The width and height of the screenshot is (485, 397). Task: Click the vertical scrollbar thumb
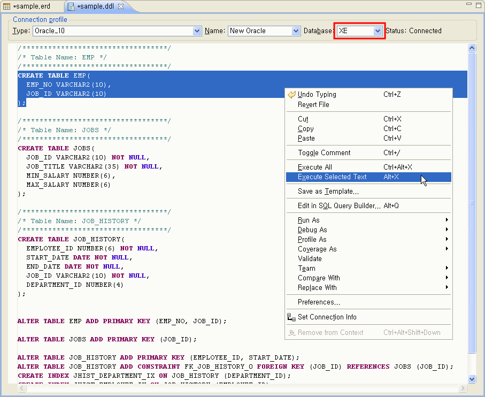point(472,203)
